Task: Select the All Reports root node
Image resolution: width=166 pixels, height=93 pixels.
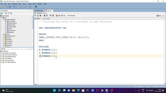Action: pos(5,51)
